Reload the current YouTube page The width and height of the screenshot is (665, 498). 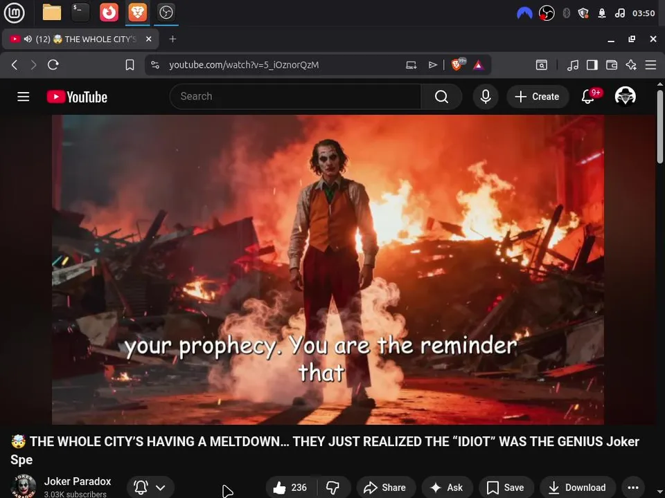(x=53, y=65)
